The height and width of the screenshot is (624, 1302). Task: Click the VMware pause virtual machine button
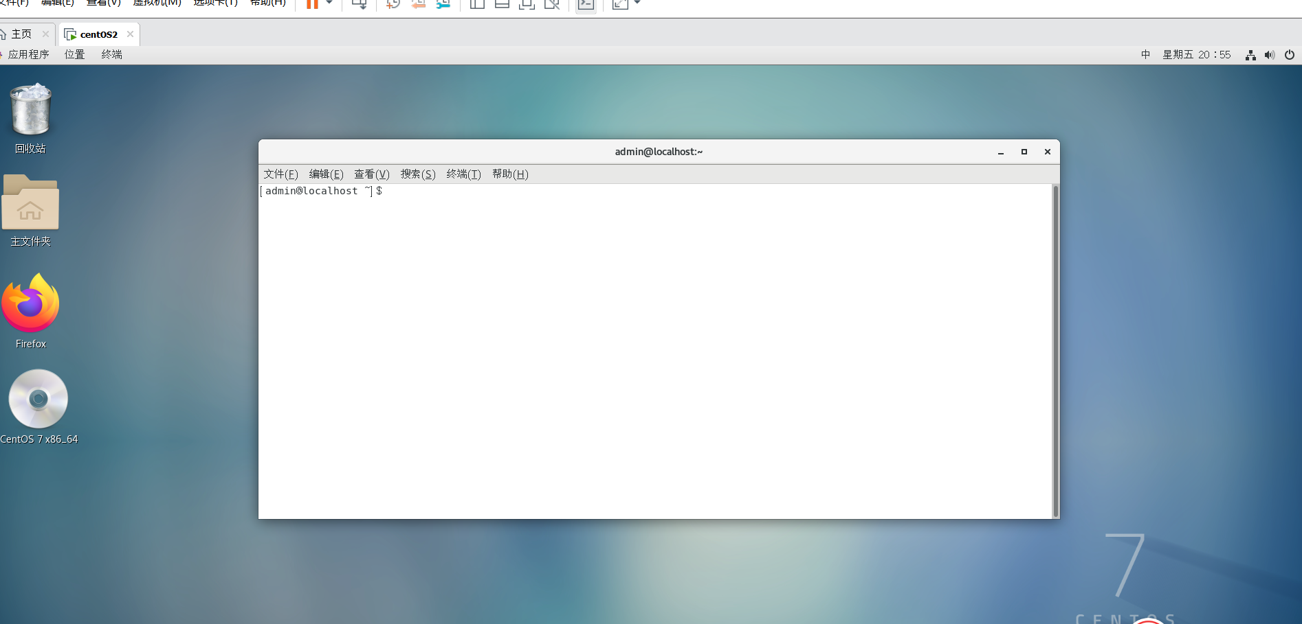click(x=312, y=3)
